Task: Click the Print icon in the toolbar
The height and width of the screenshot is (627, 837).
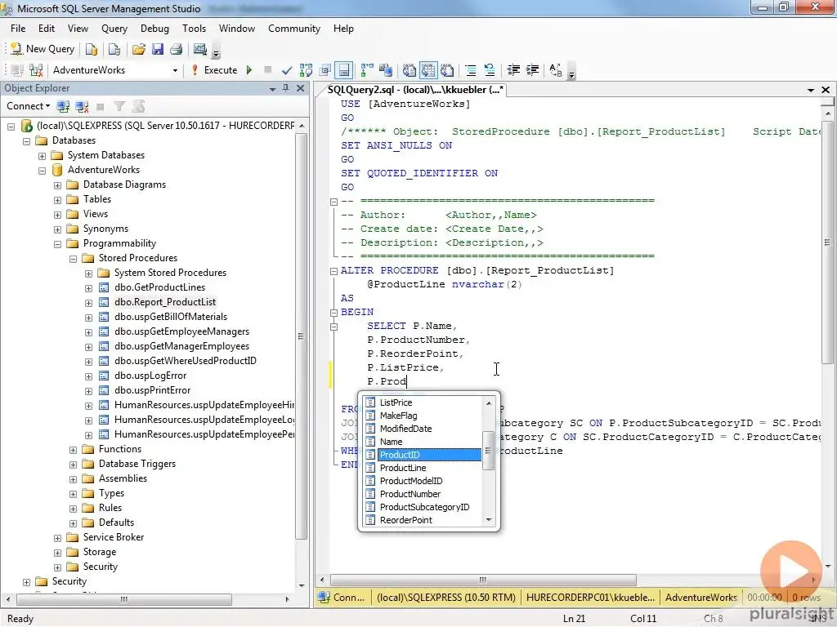Action: (177, 50)
